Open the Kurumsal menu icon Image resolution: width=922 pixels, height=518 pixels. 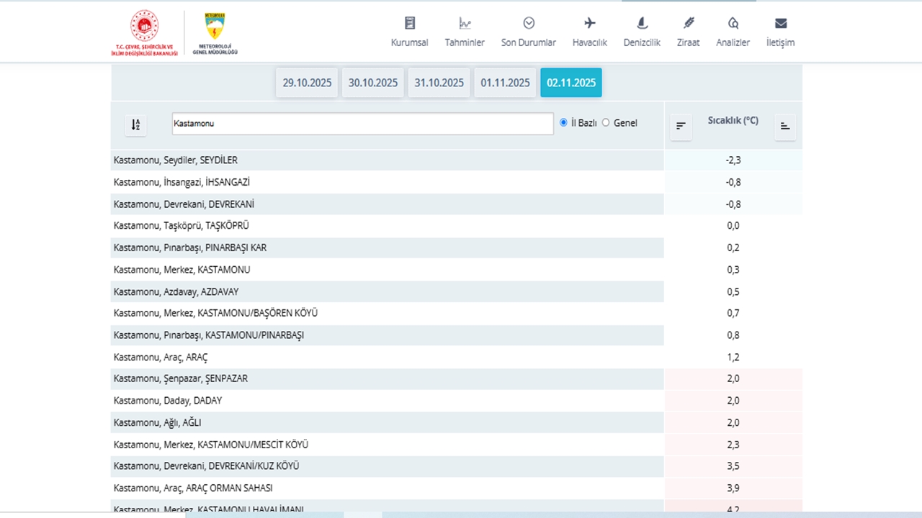409,23
